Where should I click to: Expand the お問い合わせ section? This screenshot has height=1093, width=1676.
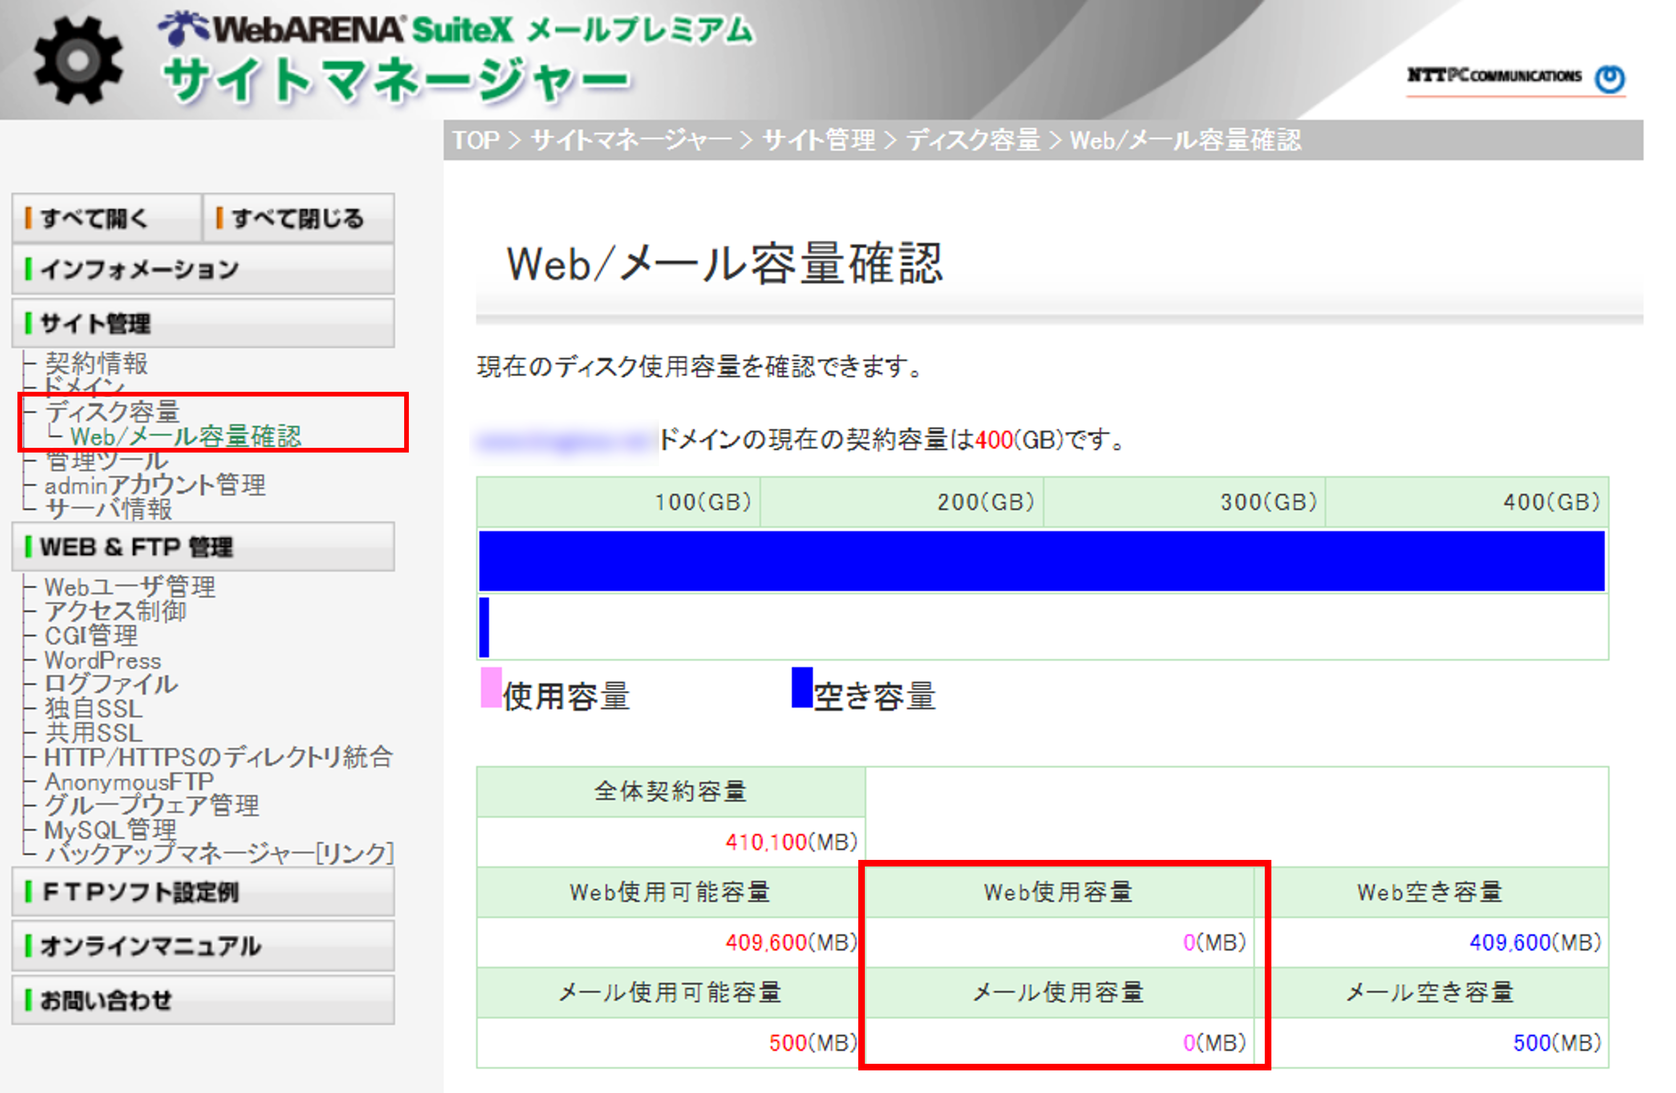coord(203,1000)
